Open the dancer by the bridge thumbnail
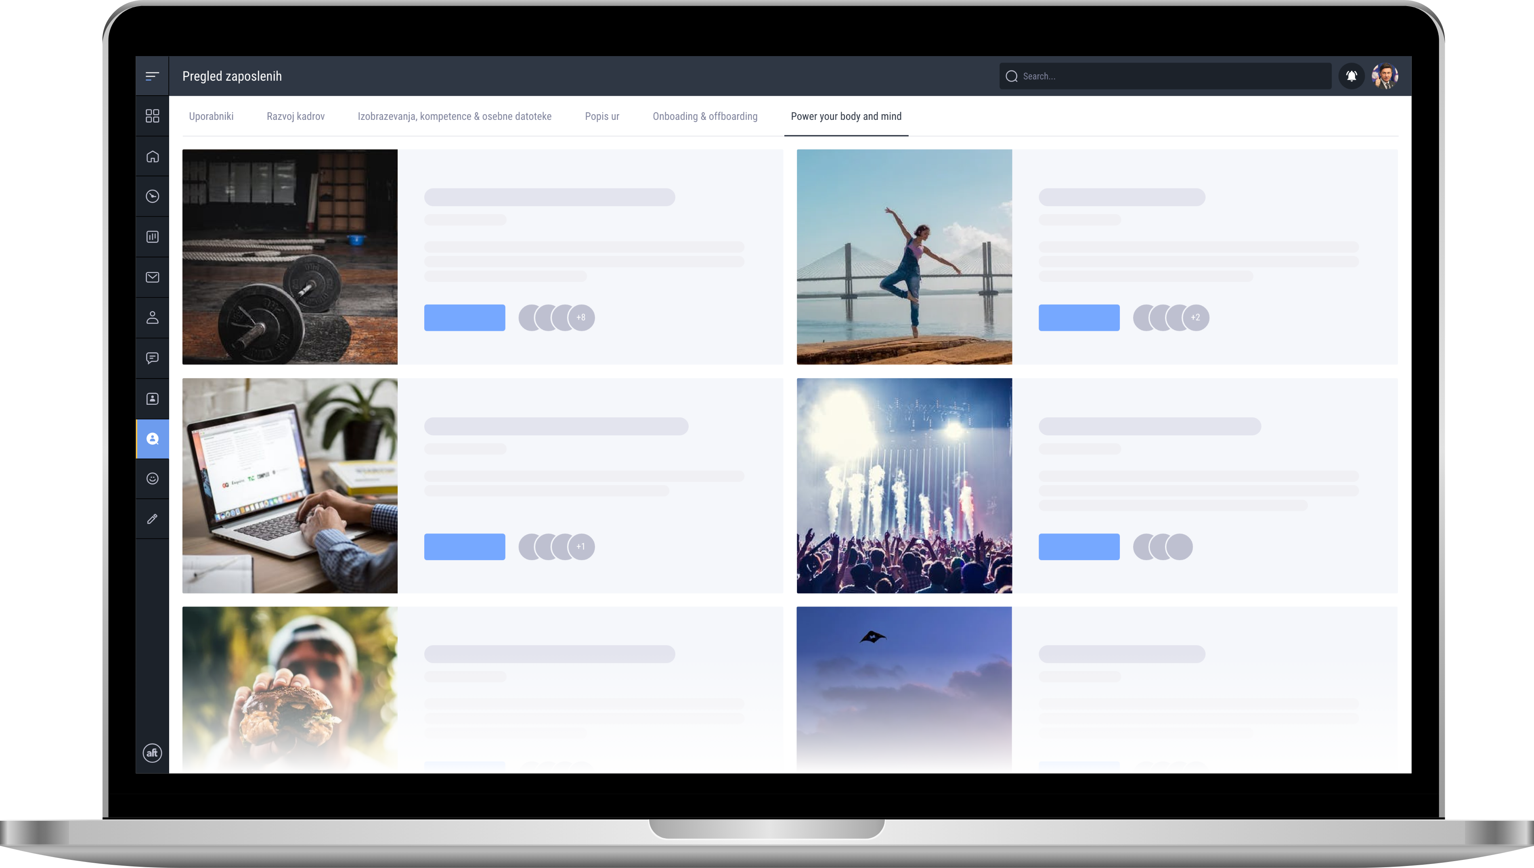 click(x=904, y=257)
